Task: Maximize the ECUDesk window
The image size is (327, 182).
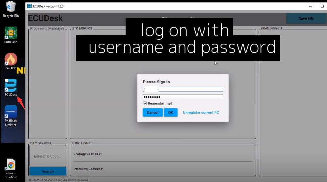Action: pos(322,6)
